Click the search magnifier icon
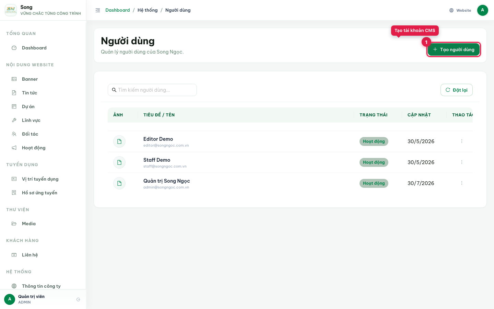 (114, 90)
